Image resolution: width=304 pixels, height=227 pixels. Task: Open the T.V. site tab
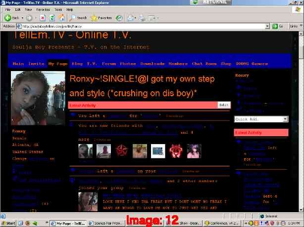(x=92, y=64)
